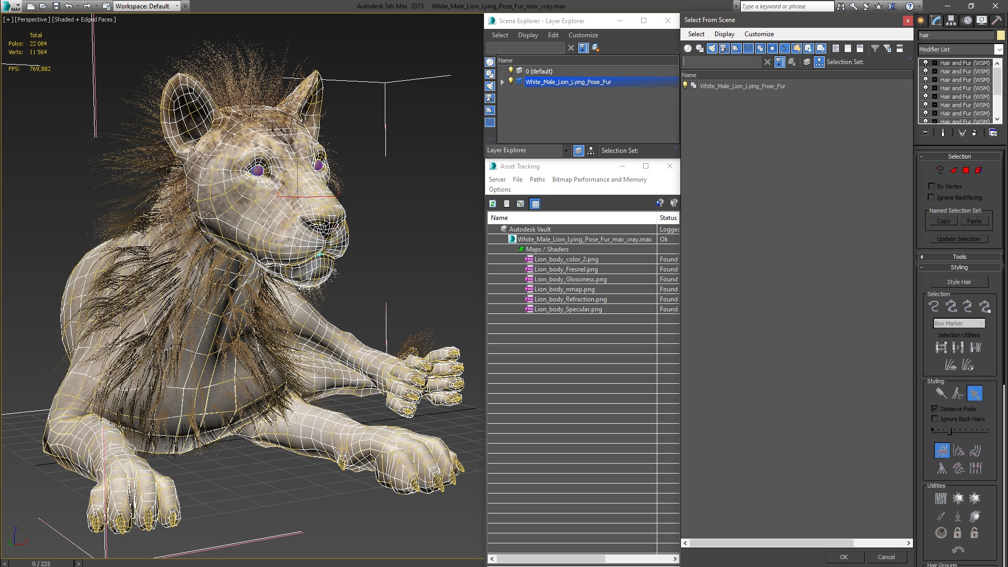The width and height of the screenshot is (1008, 567).
Task: Click Paste in Named Selection Set
Action: pos(974,221)
